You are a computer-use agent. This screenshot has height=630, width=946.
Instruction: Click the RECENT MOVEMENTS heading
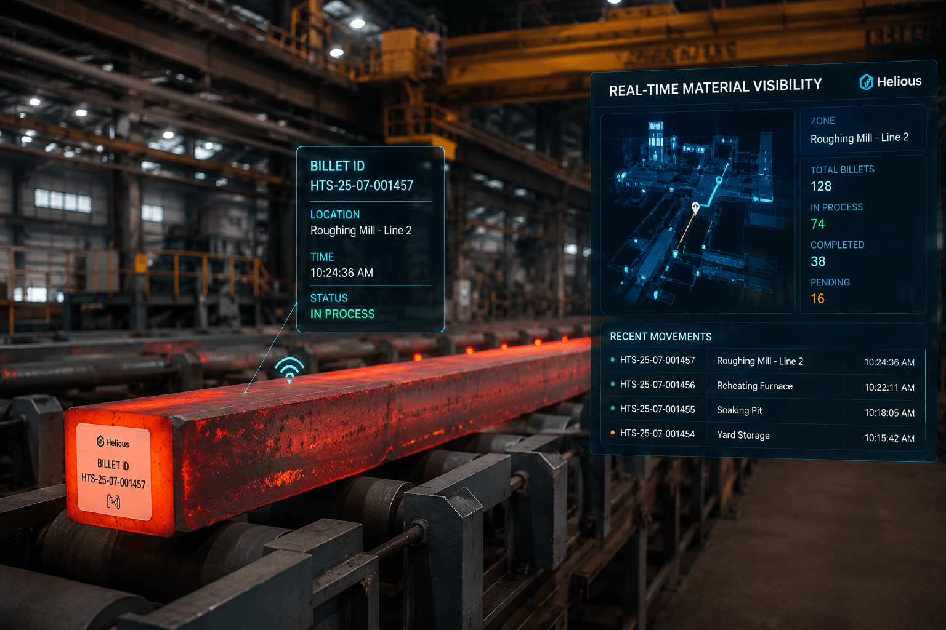click(660, 337)
